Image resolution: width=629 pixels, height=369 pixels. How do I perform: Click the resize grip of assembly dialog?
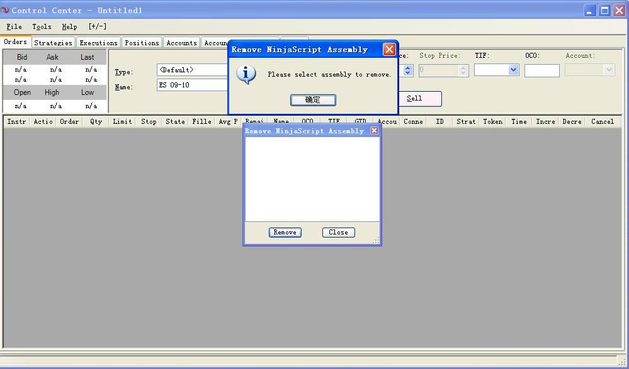pos(377,240)
